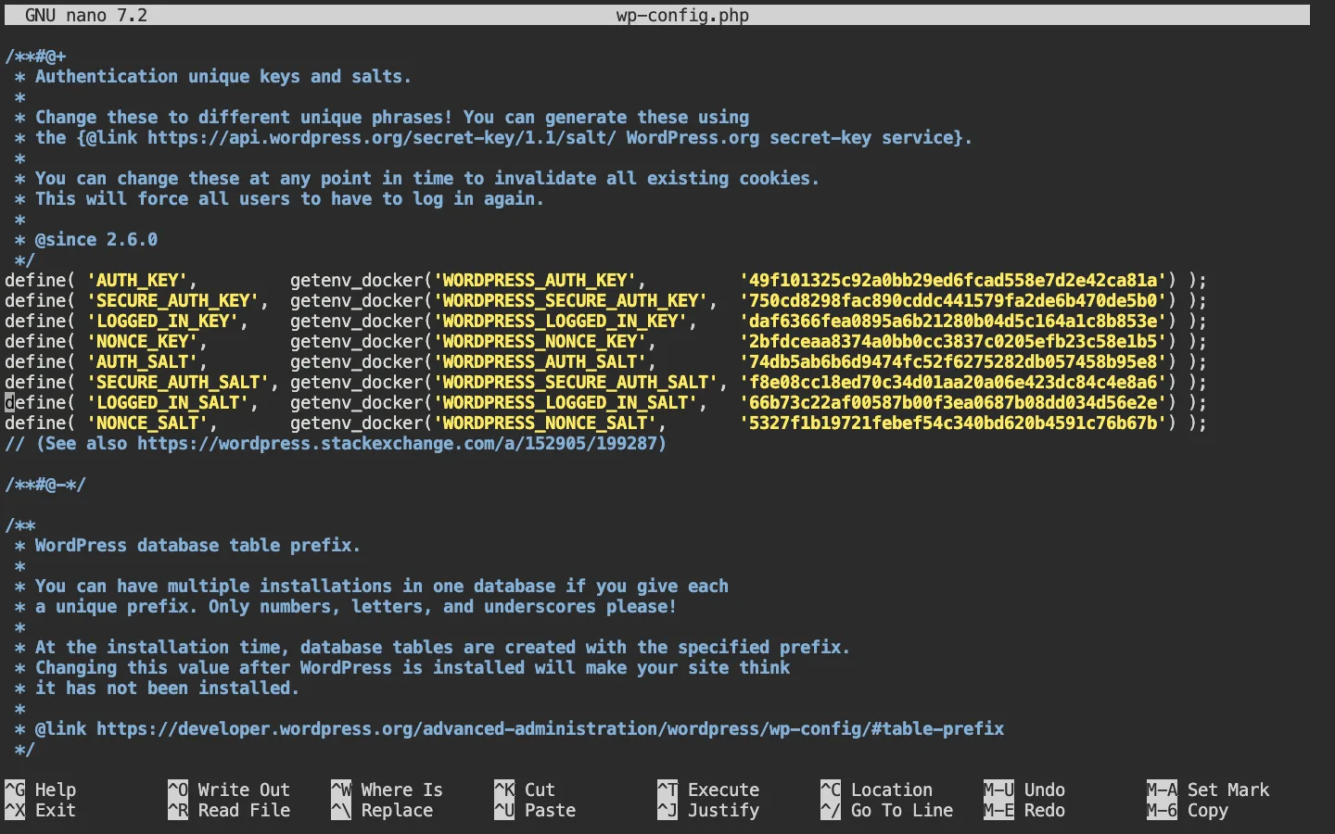Select the ^O Write Out shortcut
1335x834 pixels.
click(229, 790)
